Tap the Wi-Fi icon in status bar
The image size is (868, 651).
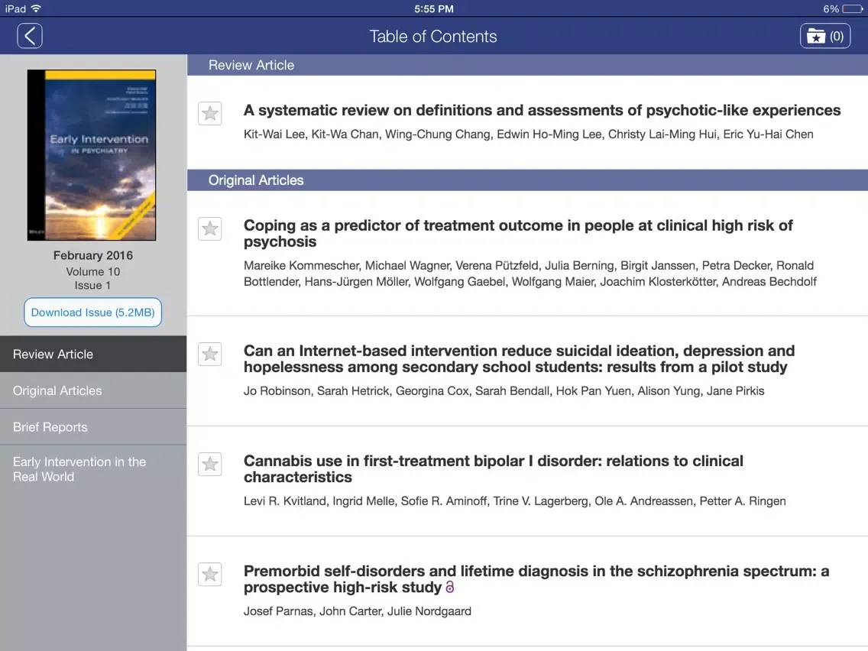coord(36,9)
